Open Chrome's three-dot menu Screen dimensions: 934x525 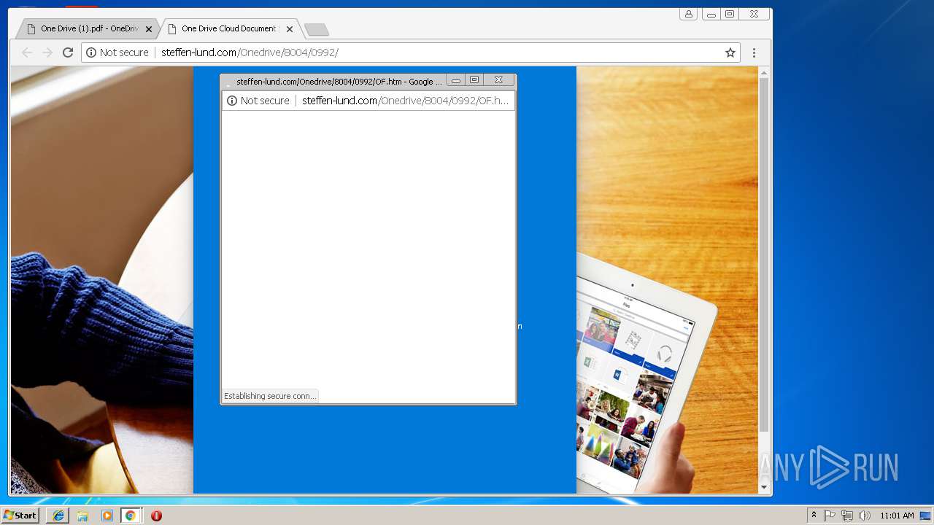click(x=754, y=52)
